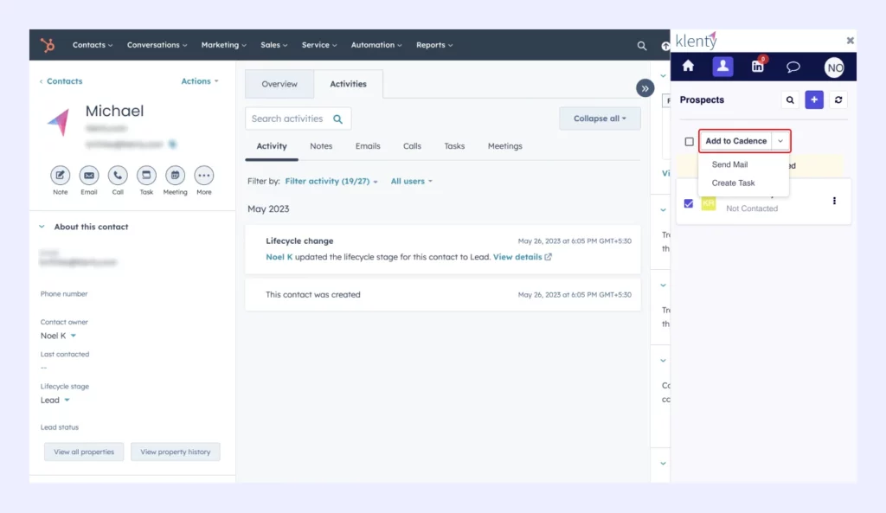The width and height of the screenshot is (886, 513).
Task: Open View details link for lifecycle change
Action: tap(518, 256)
